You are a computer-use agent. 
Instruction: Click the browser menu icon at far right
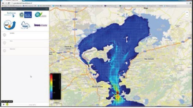pyautogui.click(x=191, y=3)
